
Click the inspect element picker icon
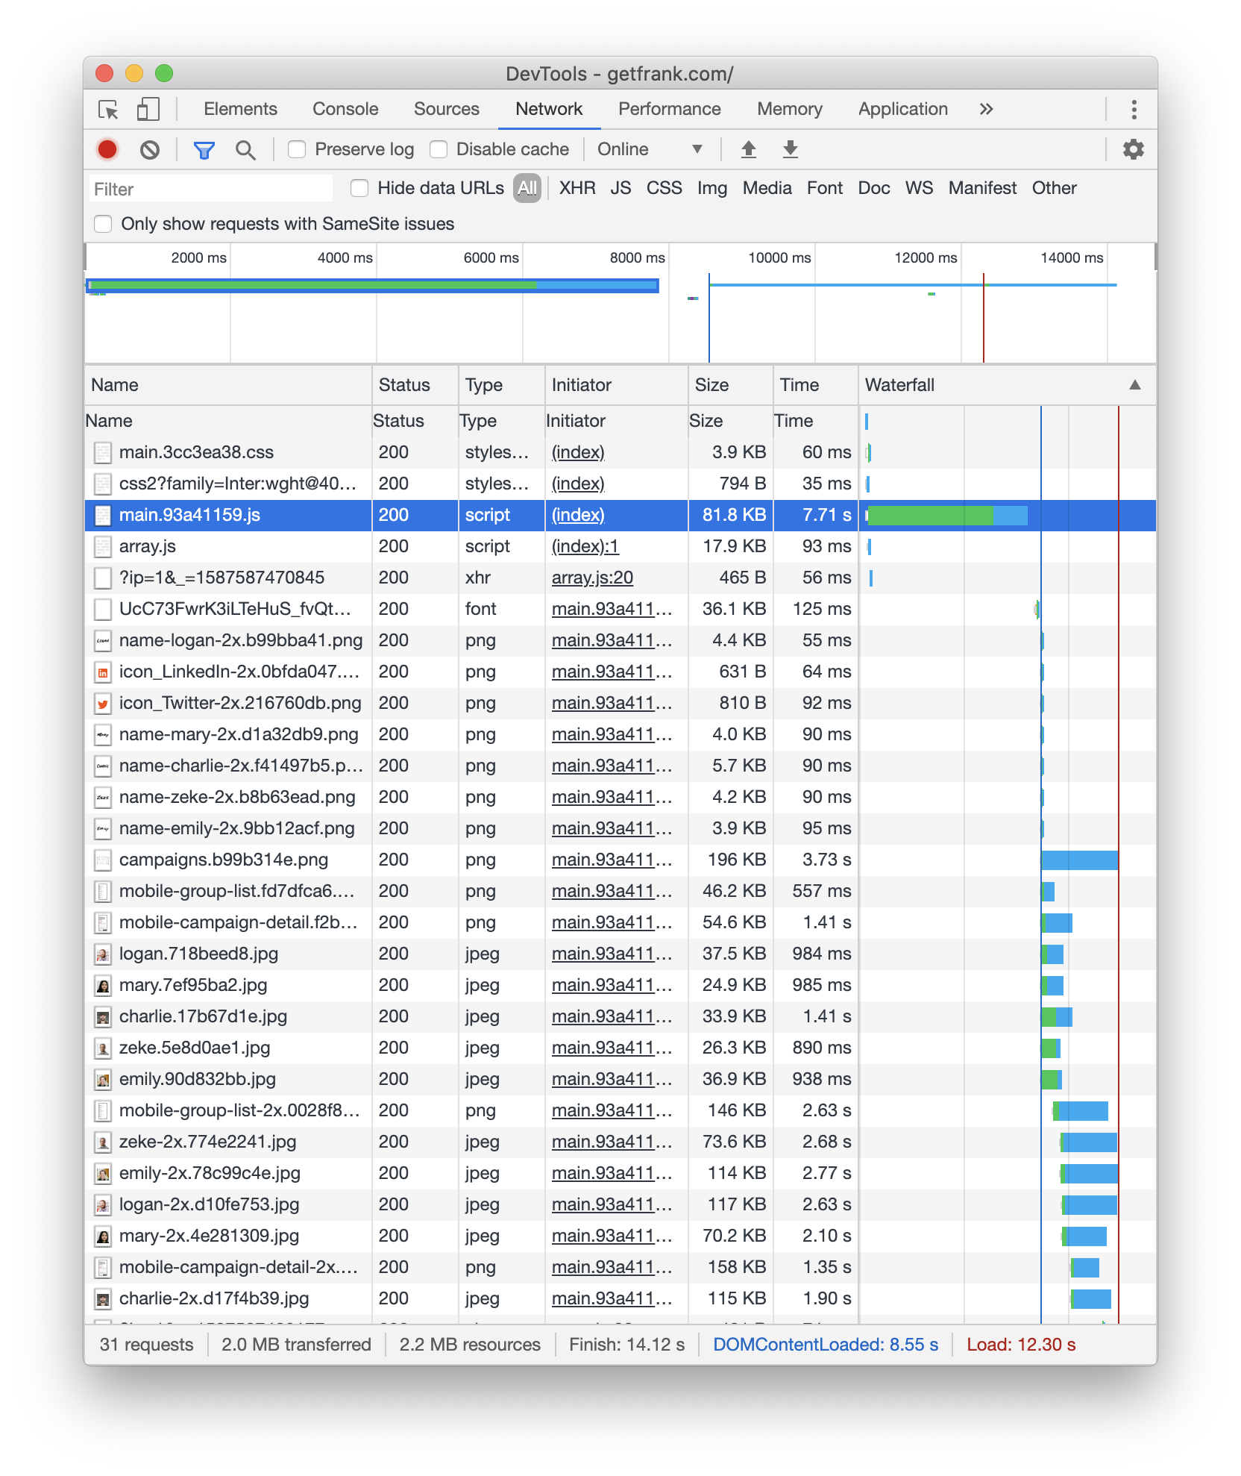coord(109,110)
